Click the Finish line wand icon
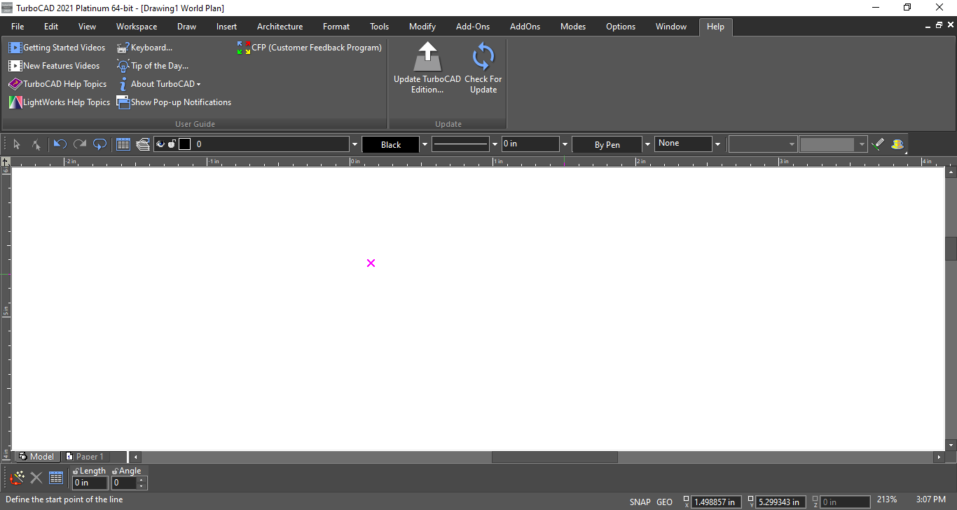This screenshot has width=957, height=510. click(18, 478)
